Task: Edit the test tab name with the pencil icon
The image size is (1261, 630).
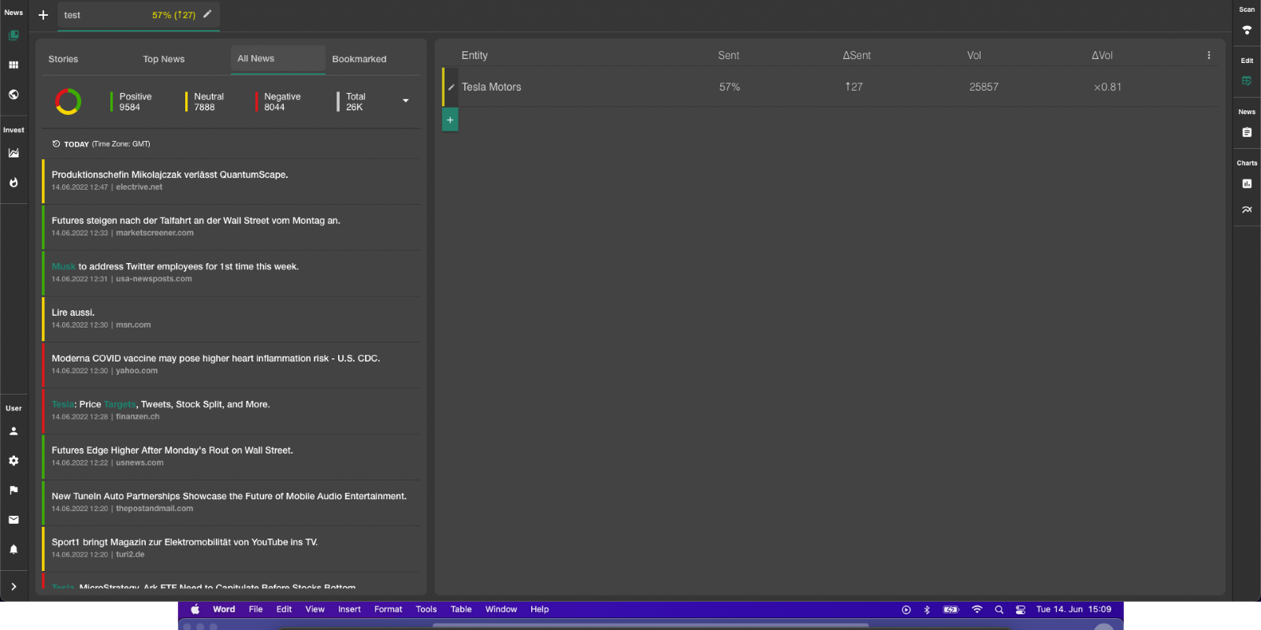Action: (207, 14)
